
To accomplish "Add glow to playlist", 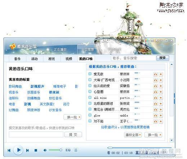I will pos(161,115).
